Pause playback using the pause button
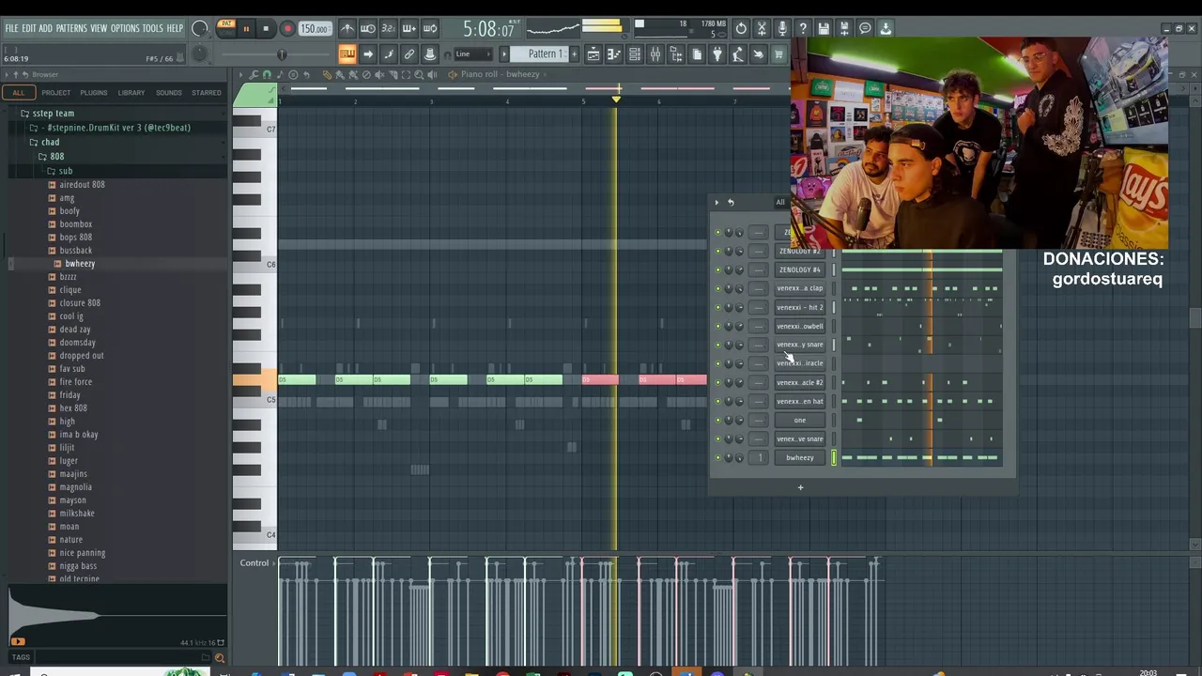1202x676 pixels. (246, 28)
